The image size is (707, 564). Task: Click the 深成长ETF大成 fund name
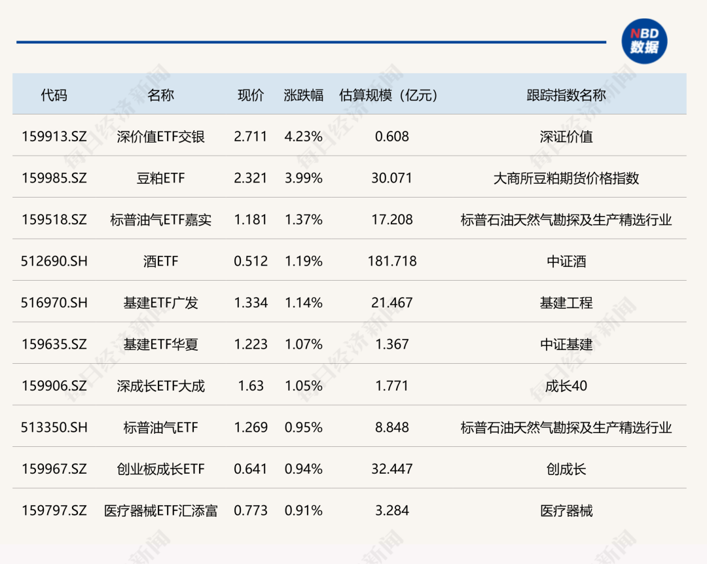(161, 386)
